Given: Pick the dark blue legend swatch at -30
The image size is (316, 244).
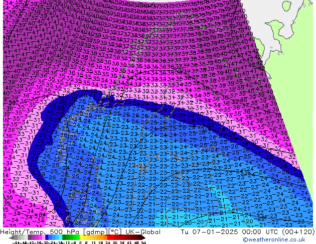Looking at the screenshot, I should [x=47, y=238].
